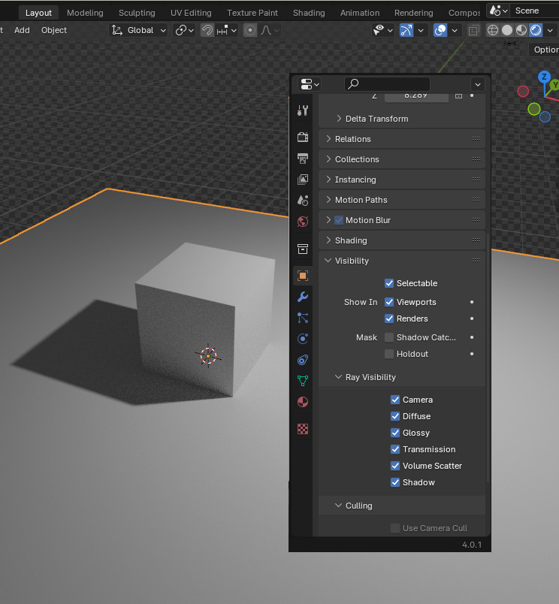Open the Output properties tab
The image size is (559, 604).
click(303, 159)
